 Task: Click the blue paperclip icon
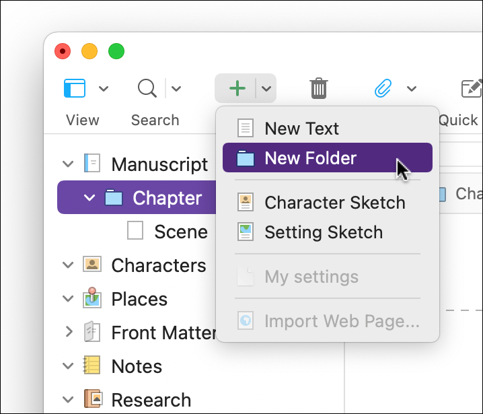click(383, 88)
